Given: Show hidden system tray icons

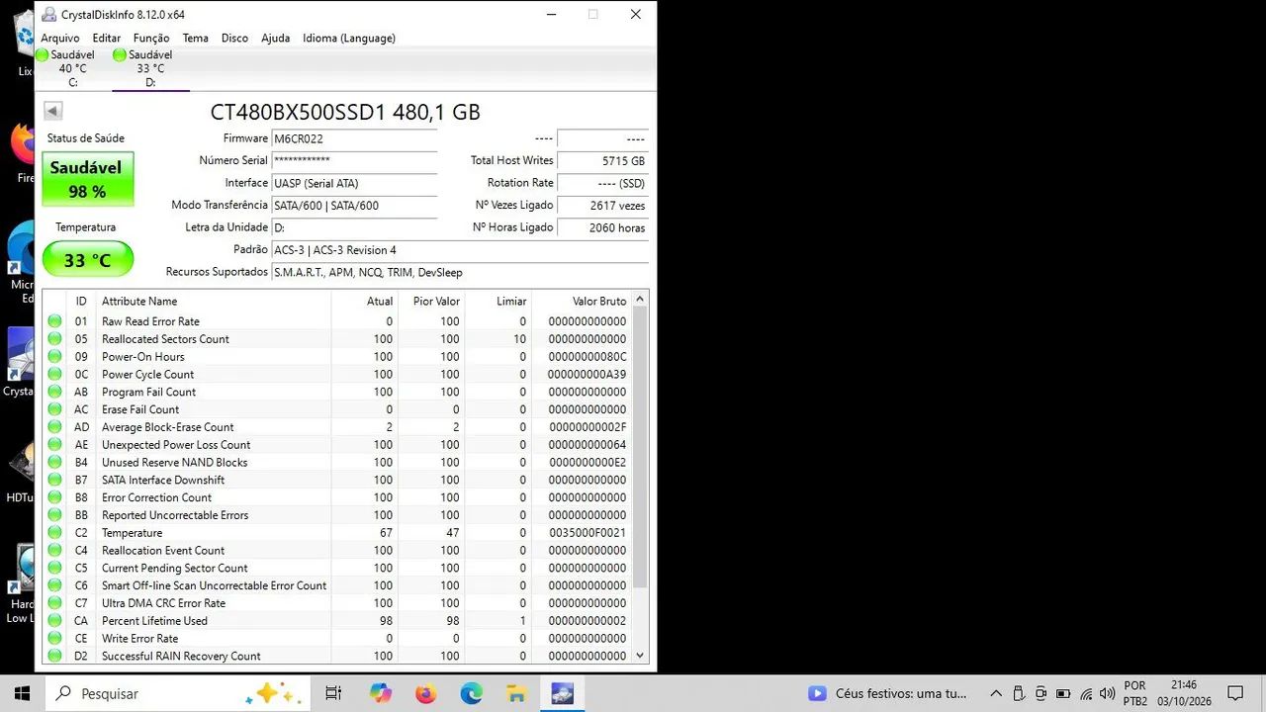Looking at the screenshot, I should (996, 693).
